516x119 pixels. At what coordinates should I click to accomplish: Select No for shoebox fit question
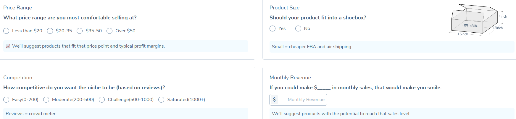tap(298, 29)
